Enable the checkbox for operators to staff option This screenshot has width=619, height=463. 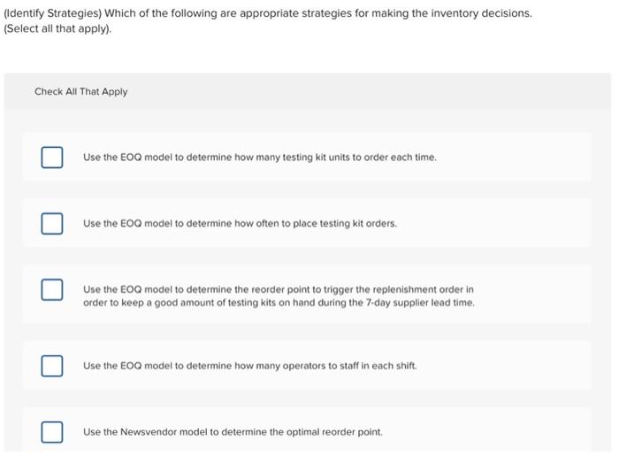pyautogui.click(x=51, y=366)
